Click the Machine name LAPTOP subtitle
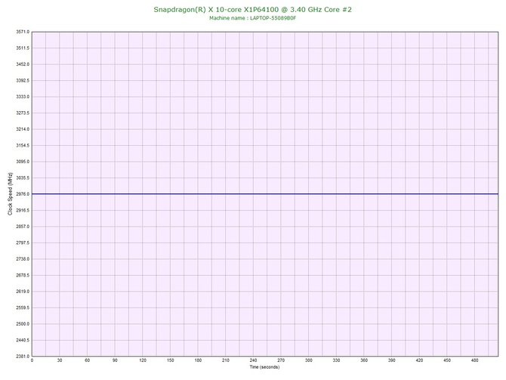506x380 pixels. pyautogui.click(x=252, y=18)
